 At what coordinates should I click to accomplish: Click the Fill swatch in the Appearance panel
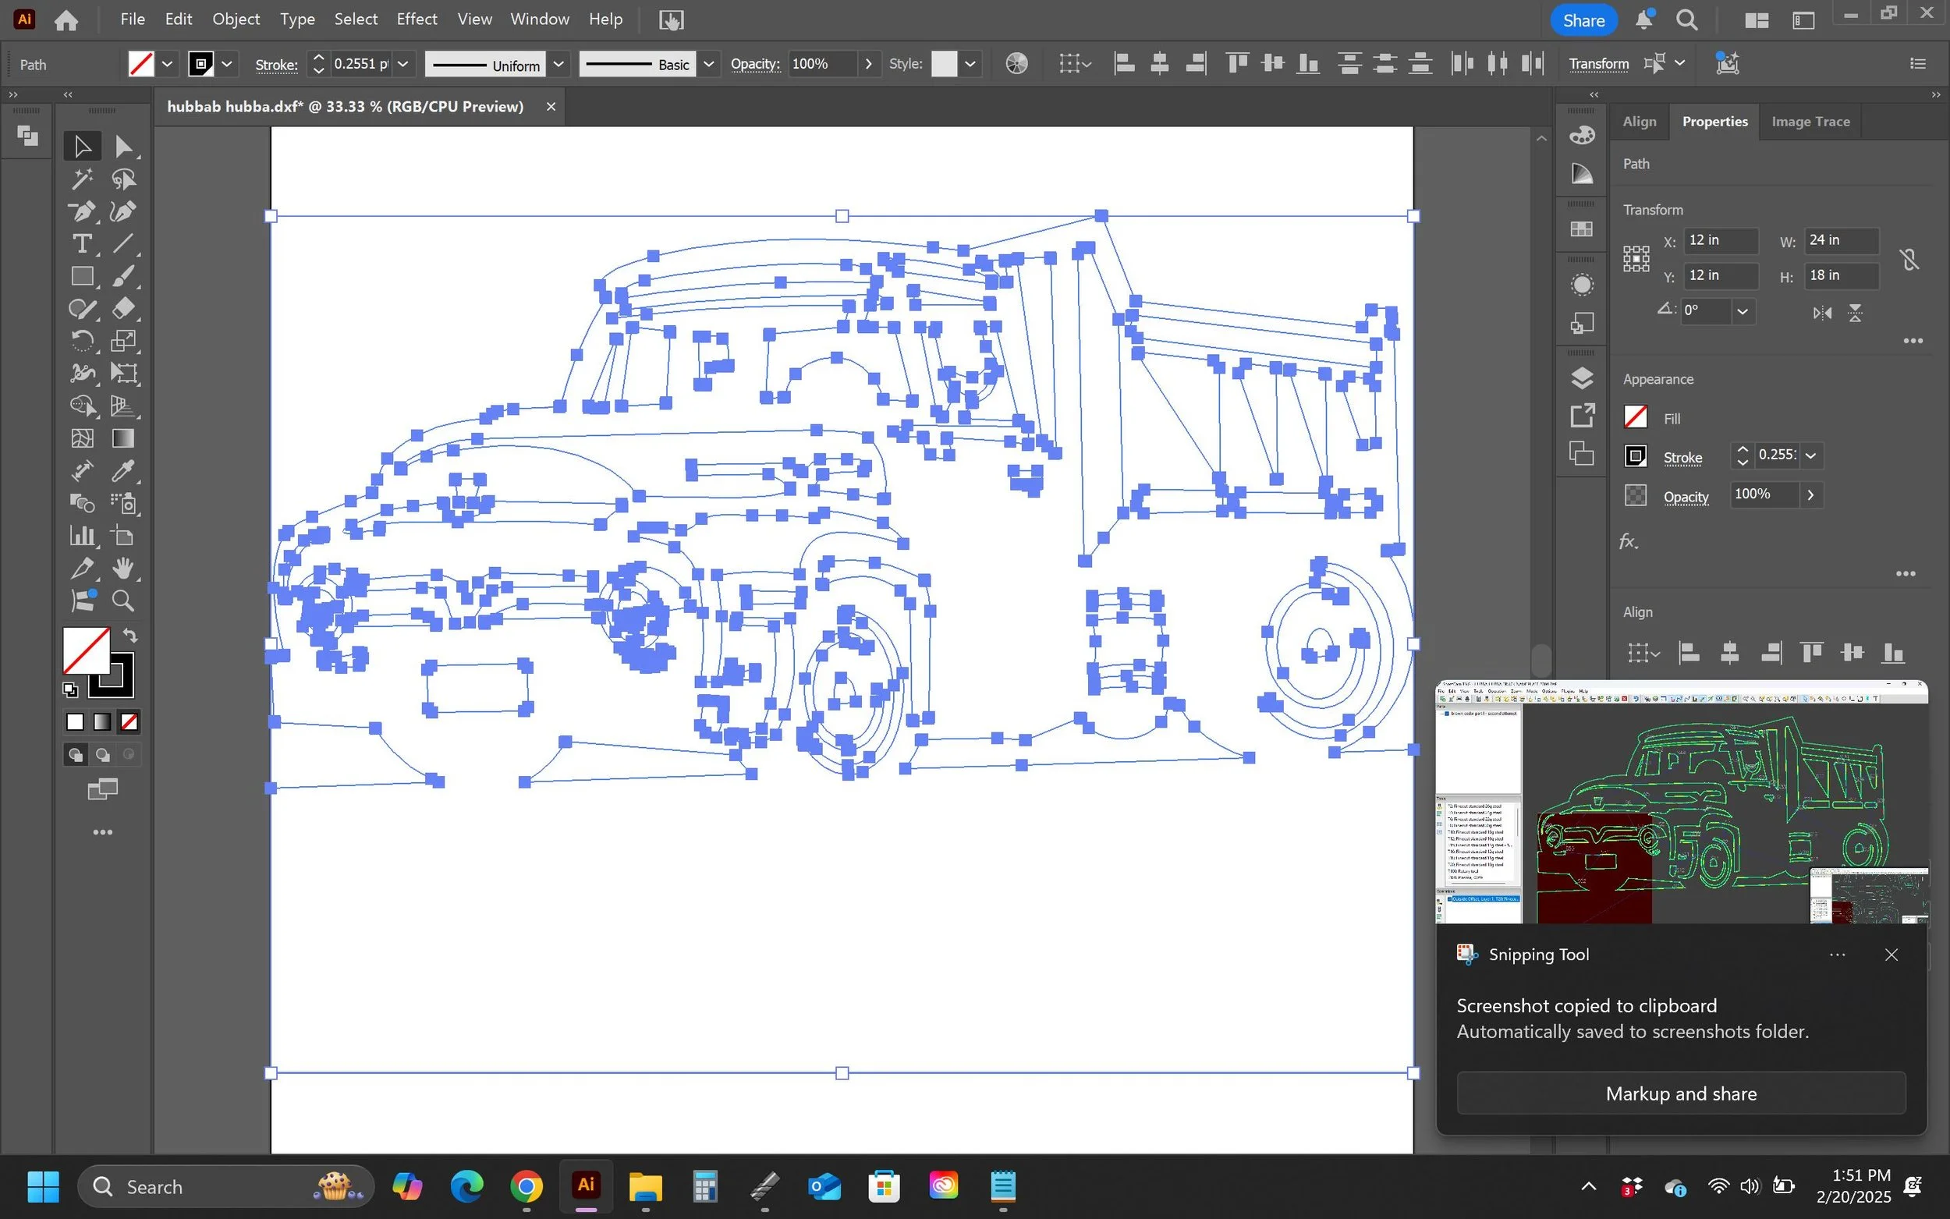[x=1635, y=416]
